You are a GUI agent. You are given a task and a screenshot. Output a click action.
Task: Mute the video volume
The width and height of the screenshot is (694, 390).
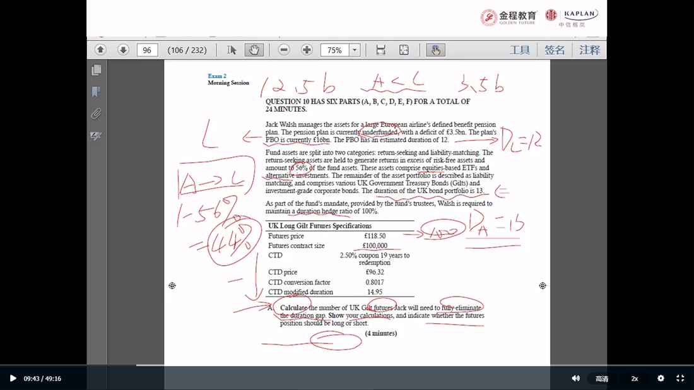click(x=575, y=379)
